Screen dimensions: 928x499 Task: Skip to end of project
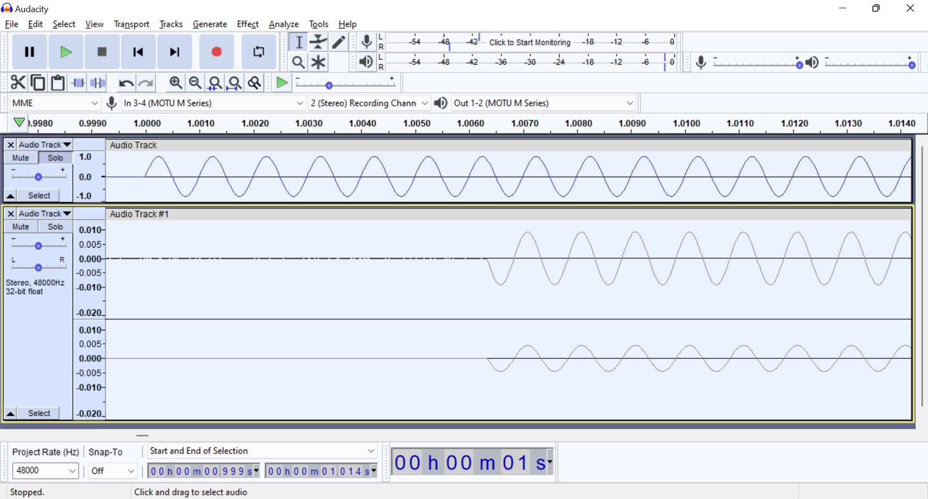[x=174, y=52]
